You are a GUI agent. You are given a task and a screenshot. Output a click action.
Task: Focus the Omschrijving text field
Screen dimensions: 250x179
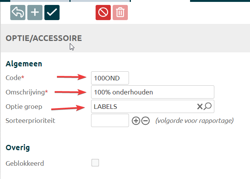click(x=153, y=92)
